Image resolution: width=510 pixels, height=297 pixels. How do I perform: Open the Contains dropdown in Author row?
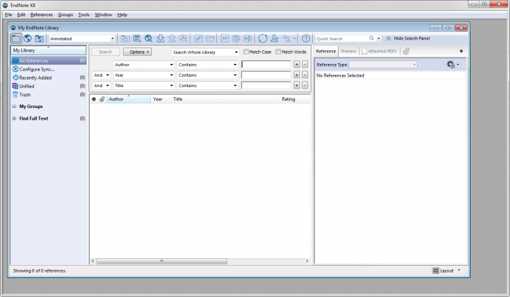[x=235, y=65]
